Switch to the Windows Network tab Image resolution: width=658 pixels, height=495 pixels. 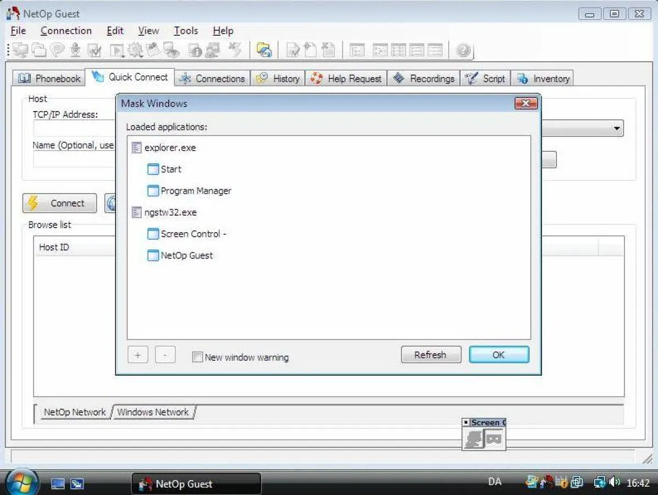pyautogui.click(x=153, y=412)
